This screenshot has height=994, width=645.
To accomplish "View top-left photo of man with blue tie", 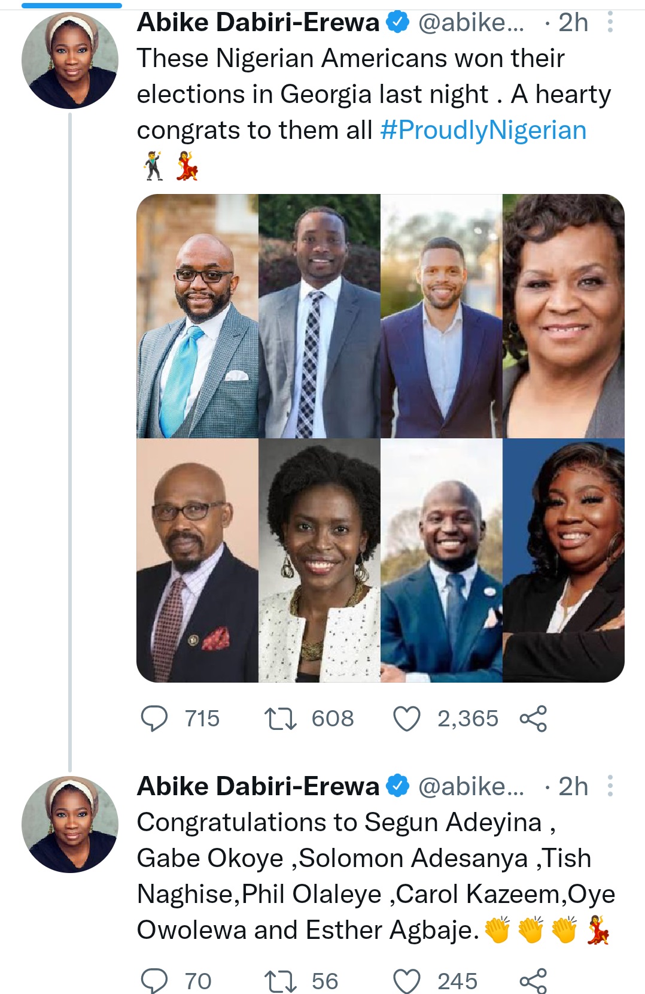I will [197, 316].
